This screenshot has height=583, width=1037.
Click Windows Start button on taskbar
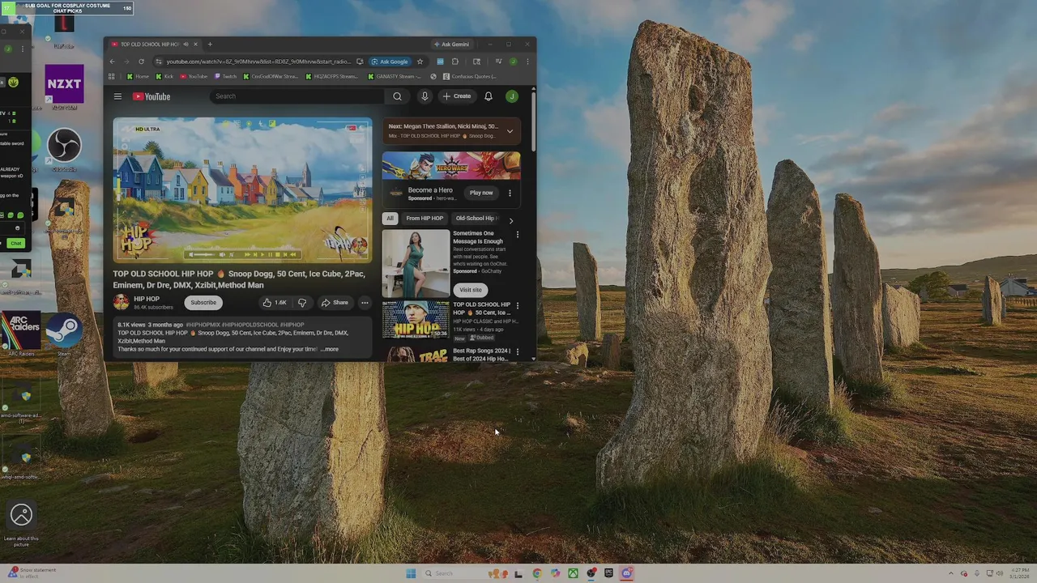click(411, 573)
